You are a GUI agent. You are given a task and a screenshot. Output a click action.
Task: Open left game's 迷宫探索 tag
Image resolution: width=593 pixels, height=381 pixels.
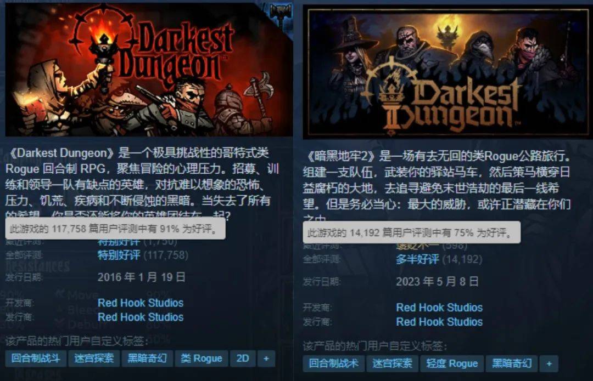point(94,359)
